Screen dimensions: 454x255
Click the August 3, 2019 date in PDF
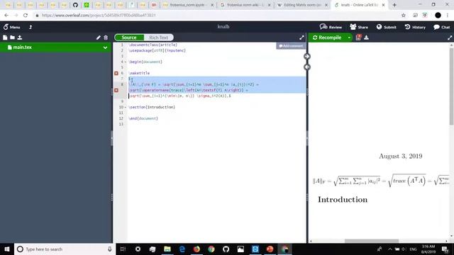[x=400, y=156]
